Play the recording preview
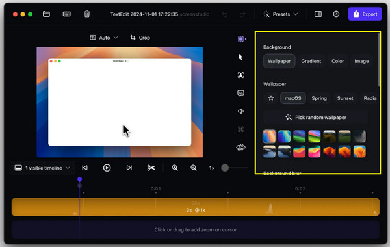The height and width of the screenshot is (247, 390). [x=107, y=168]
